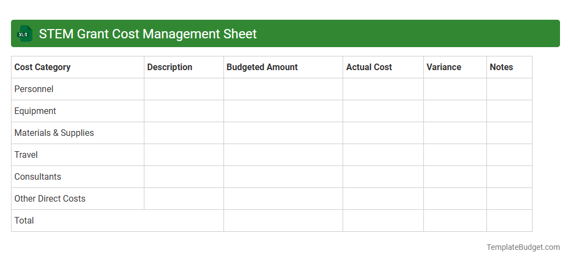The height and width of the screenshot is (263, 571).
Task: Click the Personnel Budgeted Amount cell
Action: [x=283, y=89]
